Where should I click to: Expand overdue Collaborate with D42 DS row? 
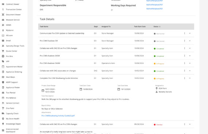click(x=190, y=124)
